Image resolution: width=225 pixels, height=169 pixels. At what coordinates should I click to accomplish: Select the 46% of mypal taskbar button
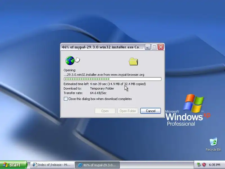(x=97, y=165)
